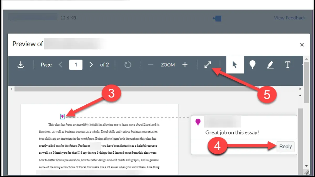Screen dimensions: 315x177
Task: Select the highlight annotation tool
Action: (270, 65)
